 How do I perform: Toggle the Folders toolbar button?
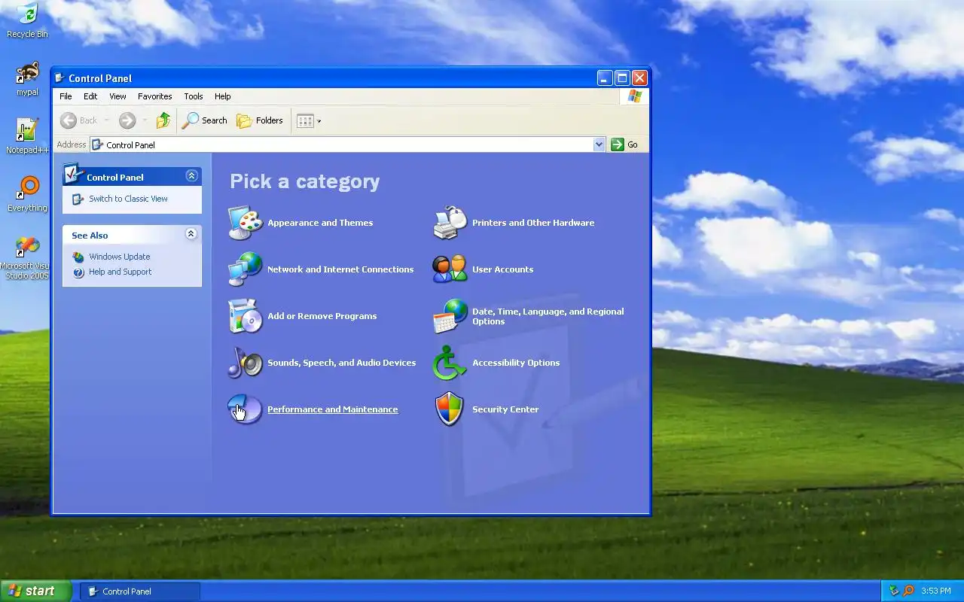point(260,120)
